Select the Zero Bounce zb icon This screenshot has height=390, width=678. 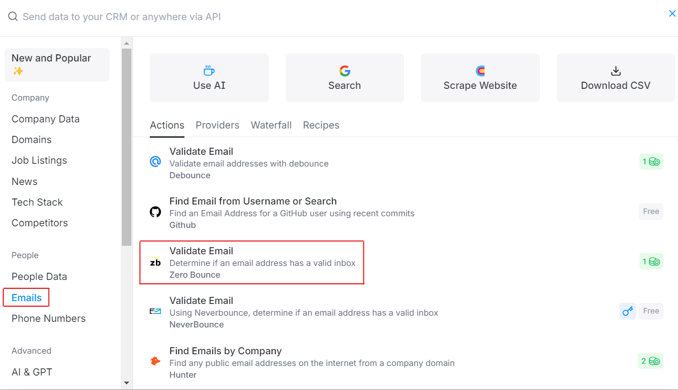tap(155, 261)
